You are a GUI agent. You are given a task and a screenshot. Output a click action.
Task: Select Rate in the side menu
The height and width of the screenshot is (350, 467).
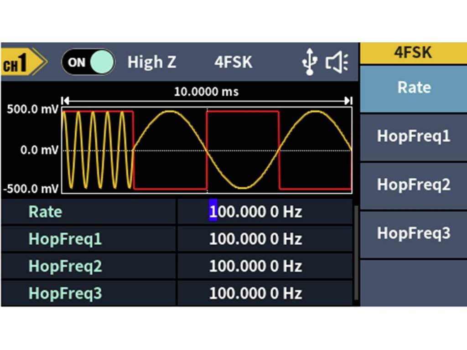(x=414, y=87)
